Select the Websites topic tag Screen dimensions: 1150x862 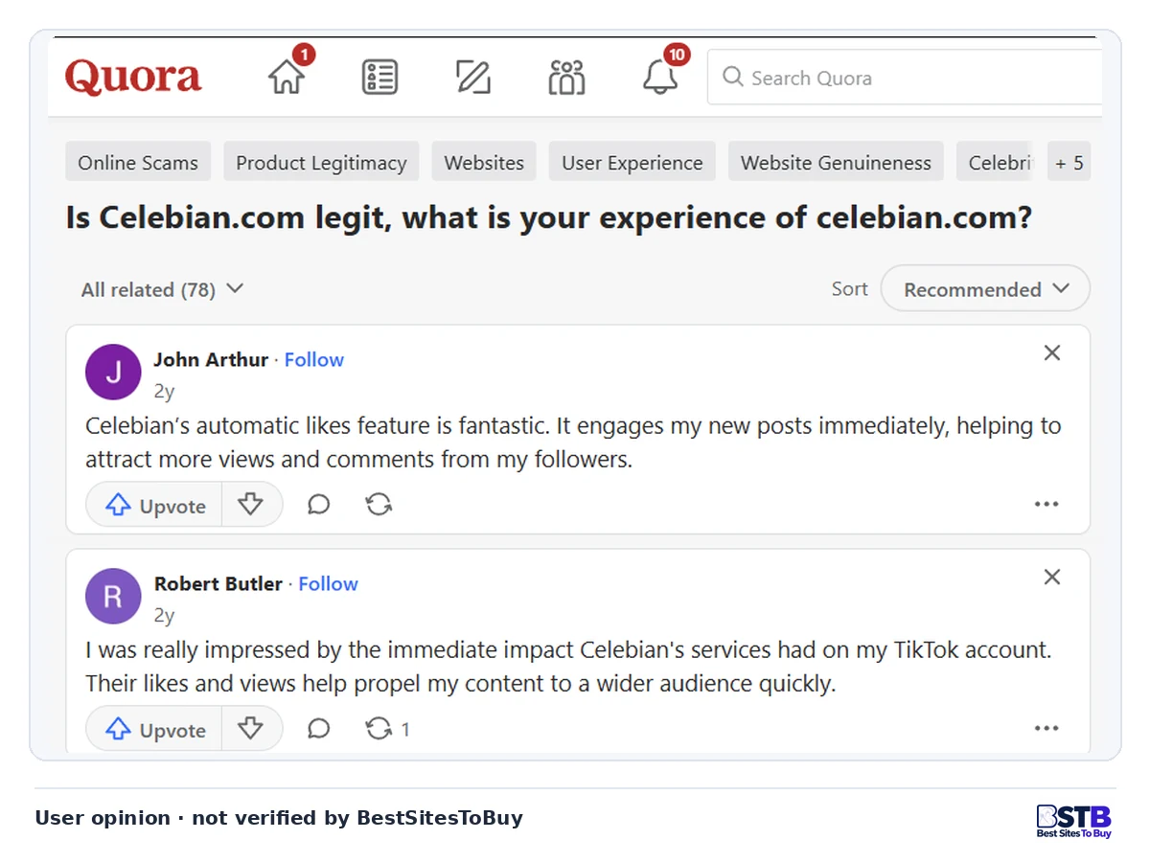tap(484, 163)
